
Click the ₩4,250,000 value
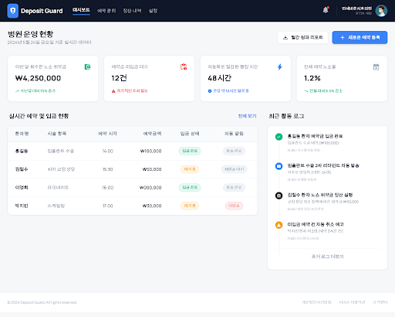point(38,78)
